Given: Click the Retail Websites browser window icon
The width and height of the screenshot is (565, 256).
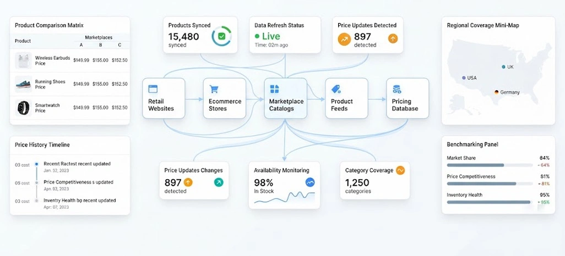Looking at the screenshot, I should click(153, 89).
